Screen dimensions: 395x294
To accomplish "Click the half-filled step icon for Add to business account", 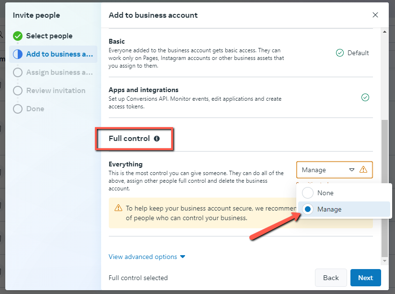I will tap(18, 54).
